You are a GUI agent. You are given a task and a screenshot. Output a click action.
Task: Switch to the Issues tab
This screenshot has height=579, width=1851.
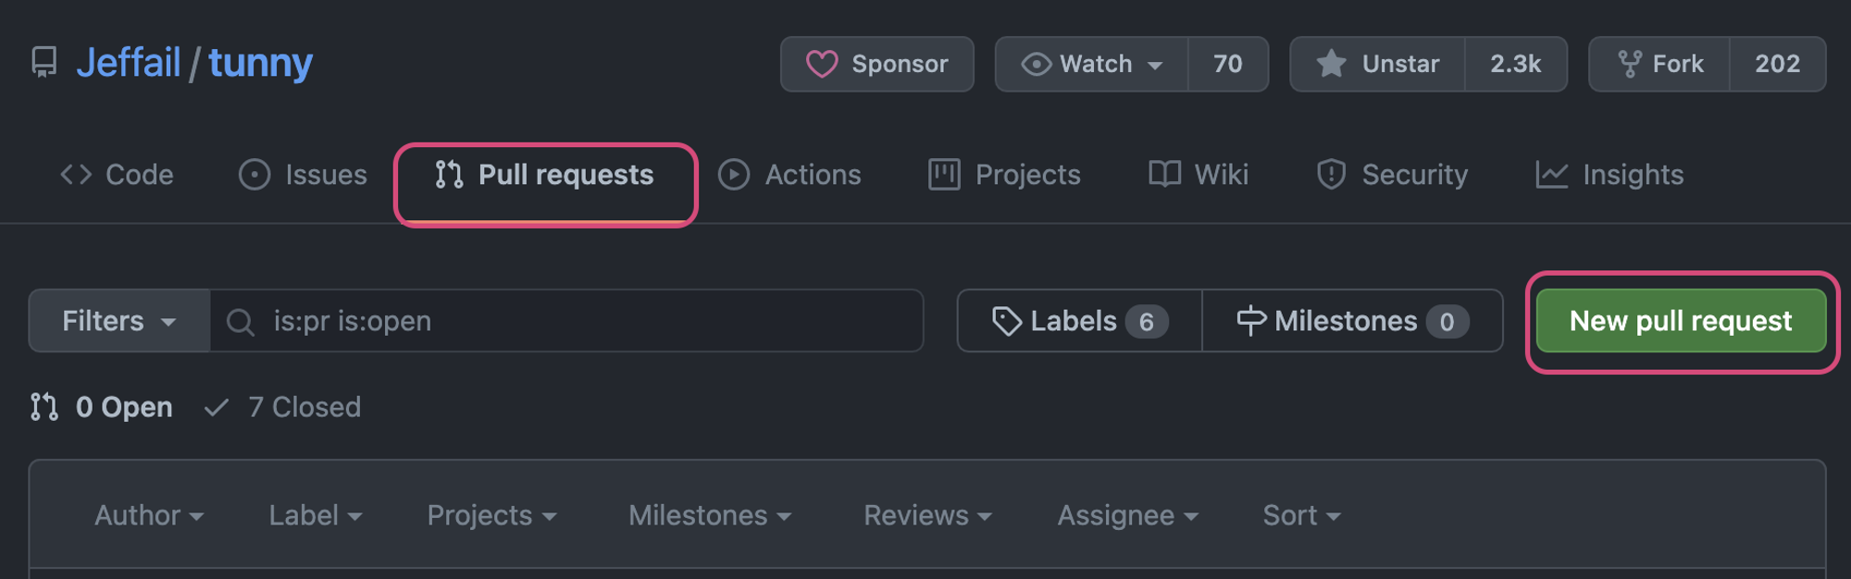[x=303, y=175]
